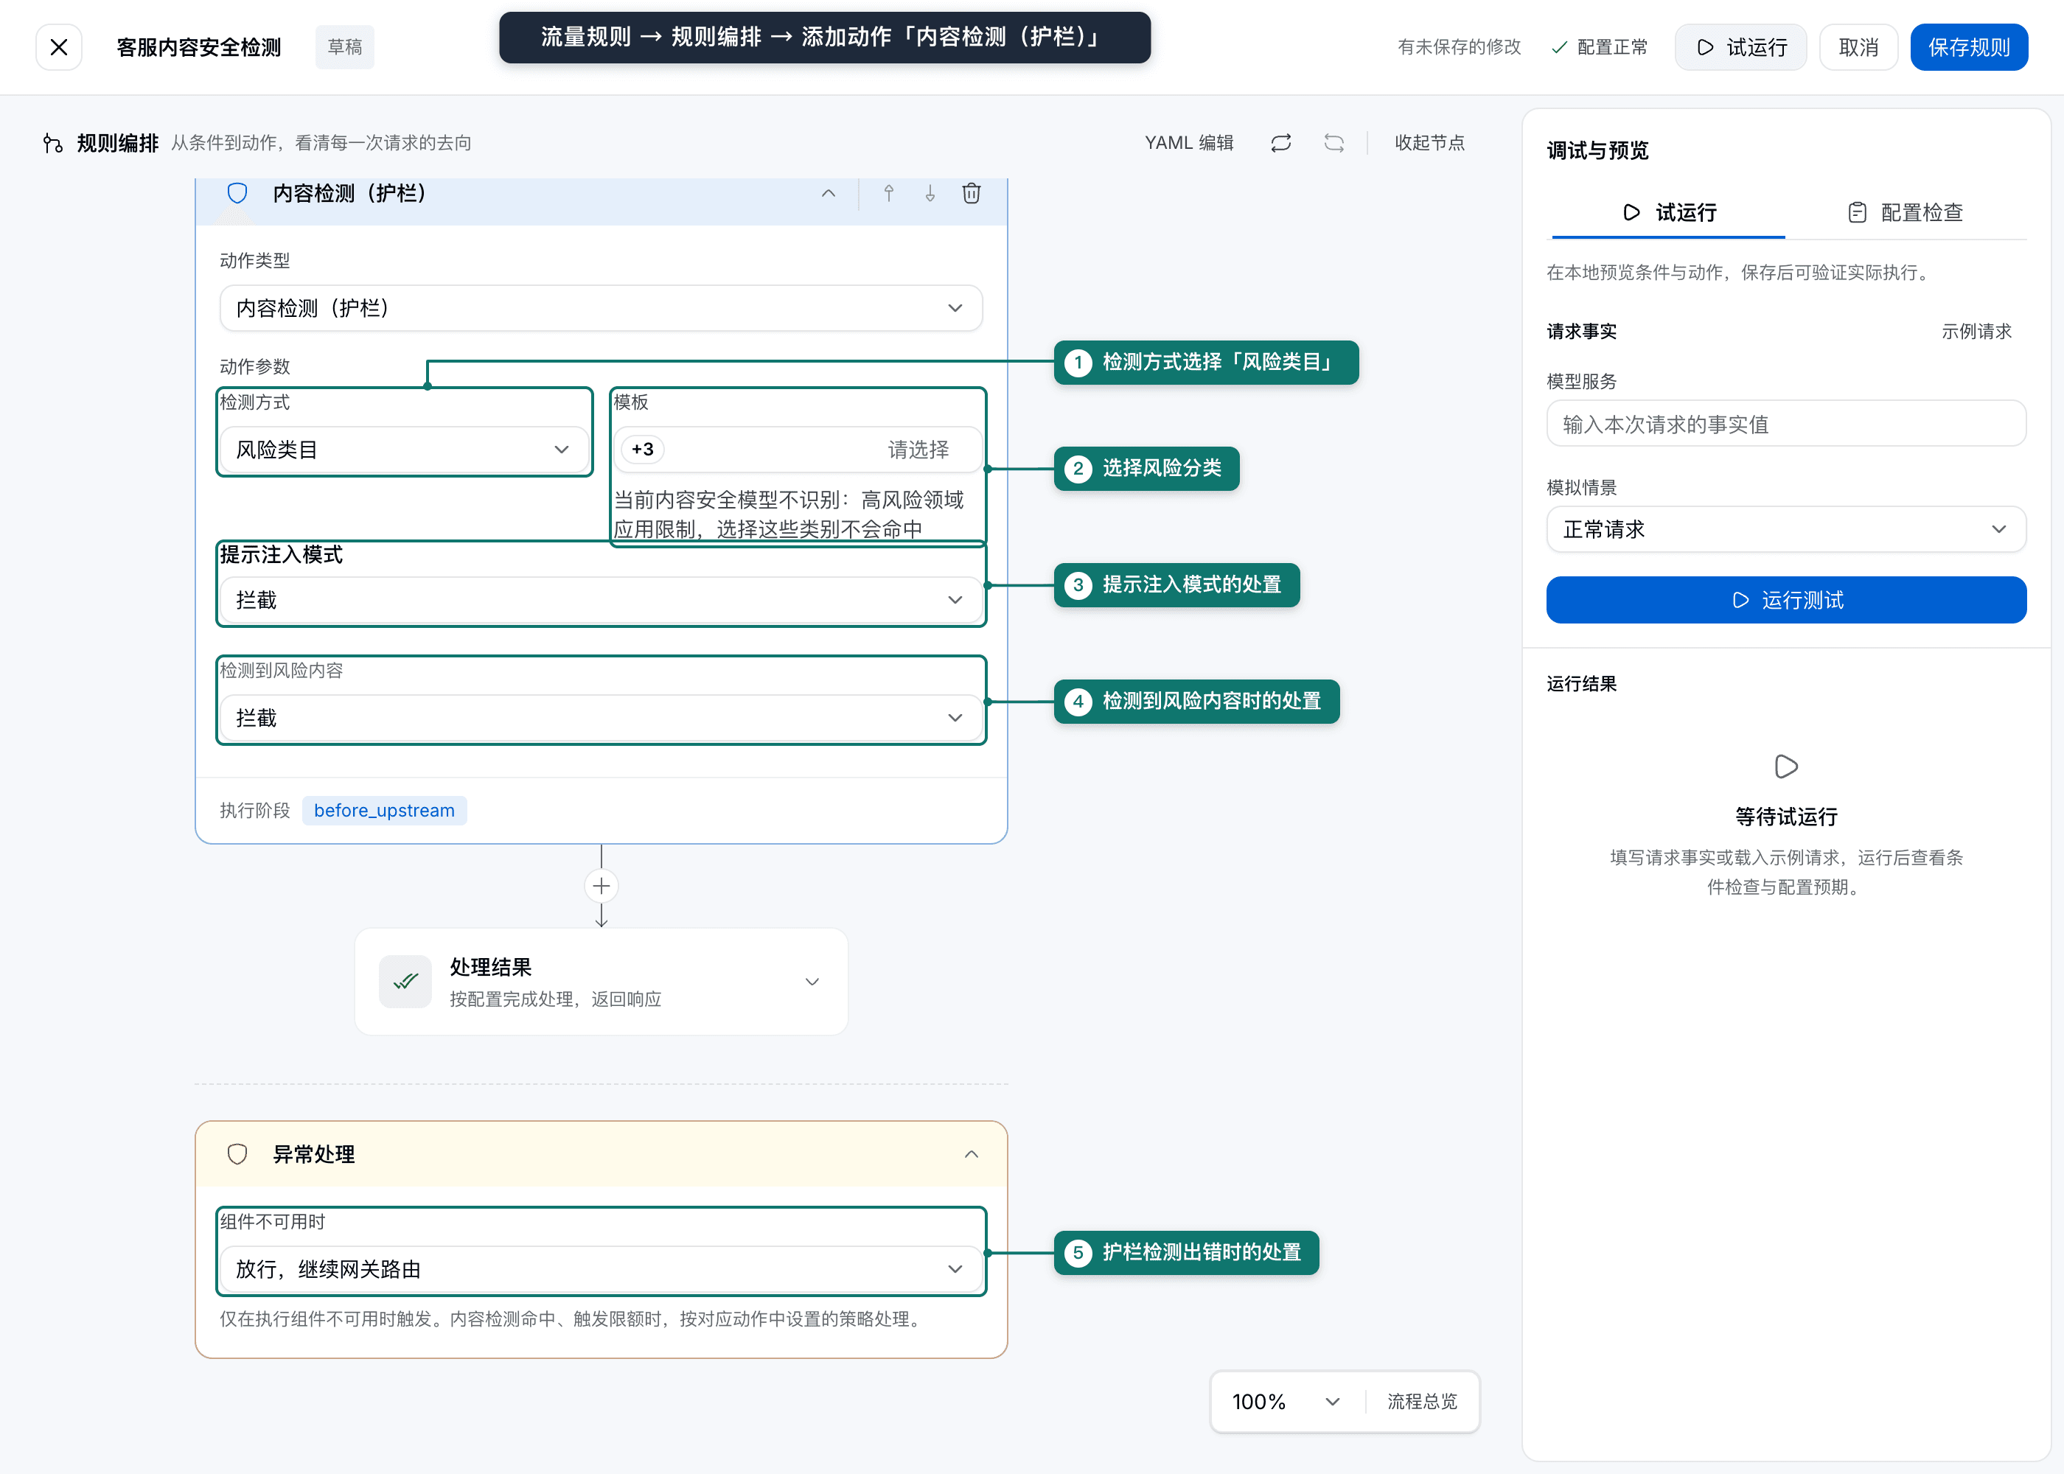The height and width of the screenshot is (1474, 2064).
Task: Close the rule editor with the X icon
Action: coord(59,47)
